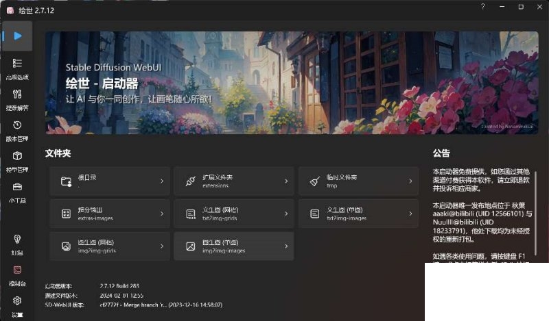Expand the extras-images chevron
549x321 pixels.
click(x=162, y=214)
